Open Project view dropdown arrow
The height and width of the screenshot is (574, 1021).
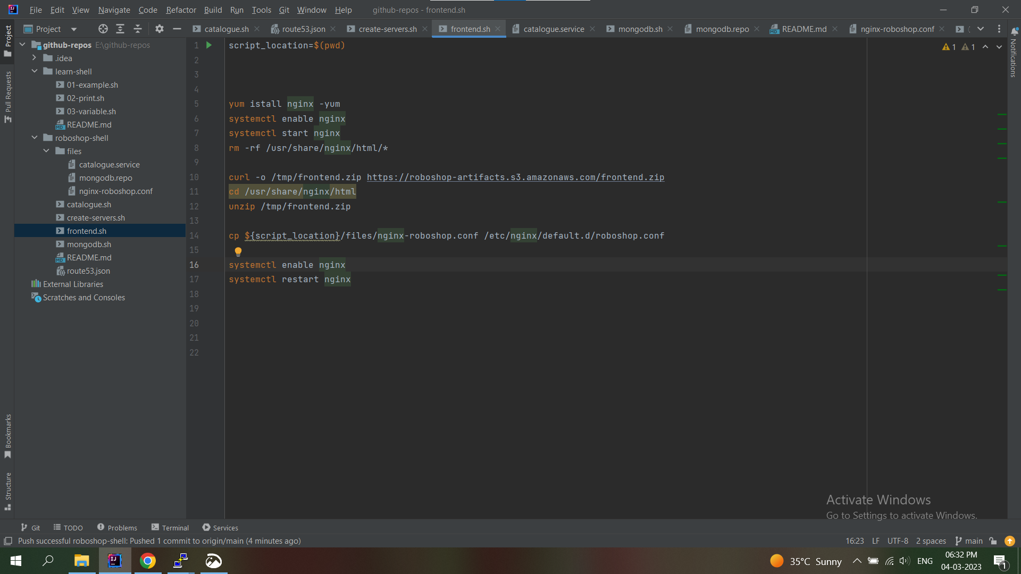[x=74, y=29]
